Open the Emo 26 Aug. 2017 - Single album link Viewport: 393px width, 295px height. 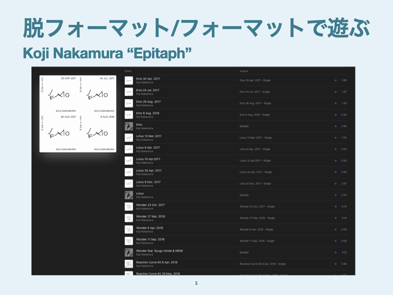tap(255, 103)
